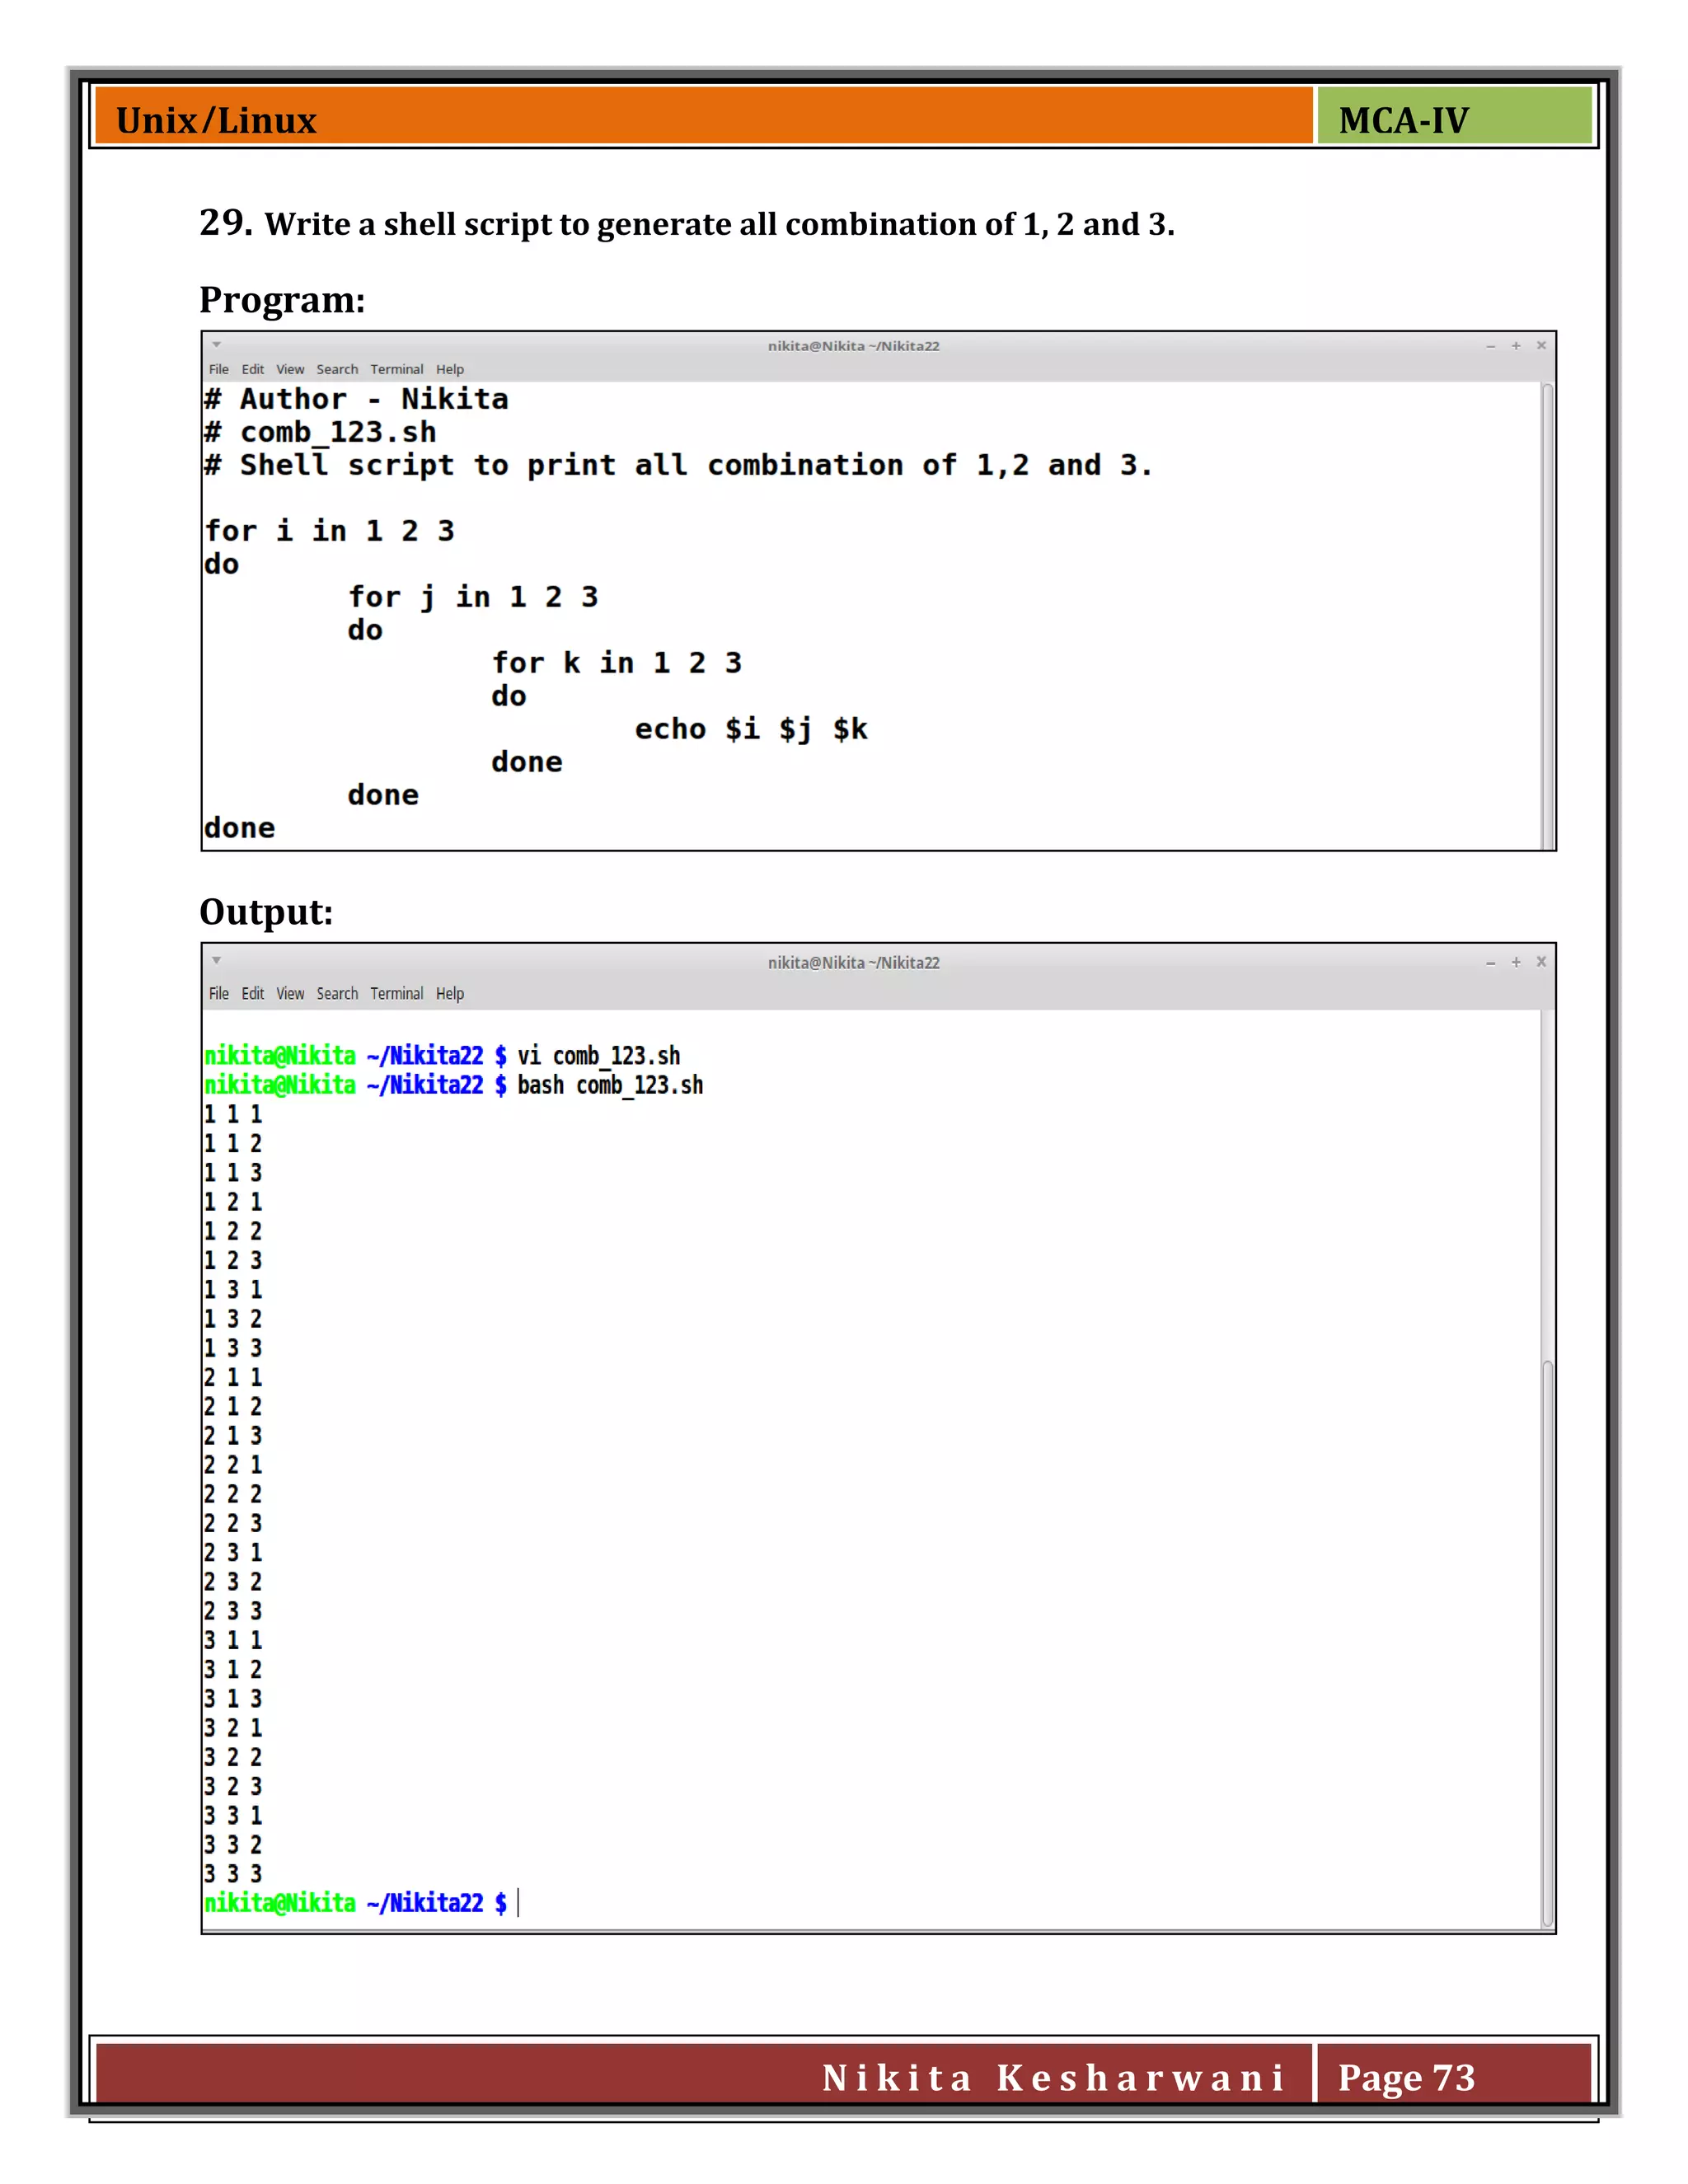Click the 'Unix/Linux' page header
The height and width of the screenshot is (2184, 1688).
[216, 120]
